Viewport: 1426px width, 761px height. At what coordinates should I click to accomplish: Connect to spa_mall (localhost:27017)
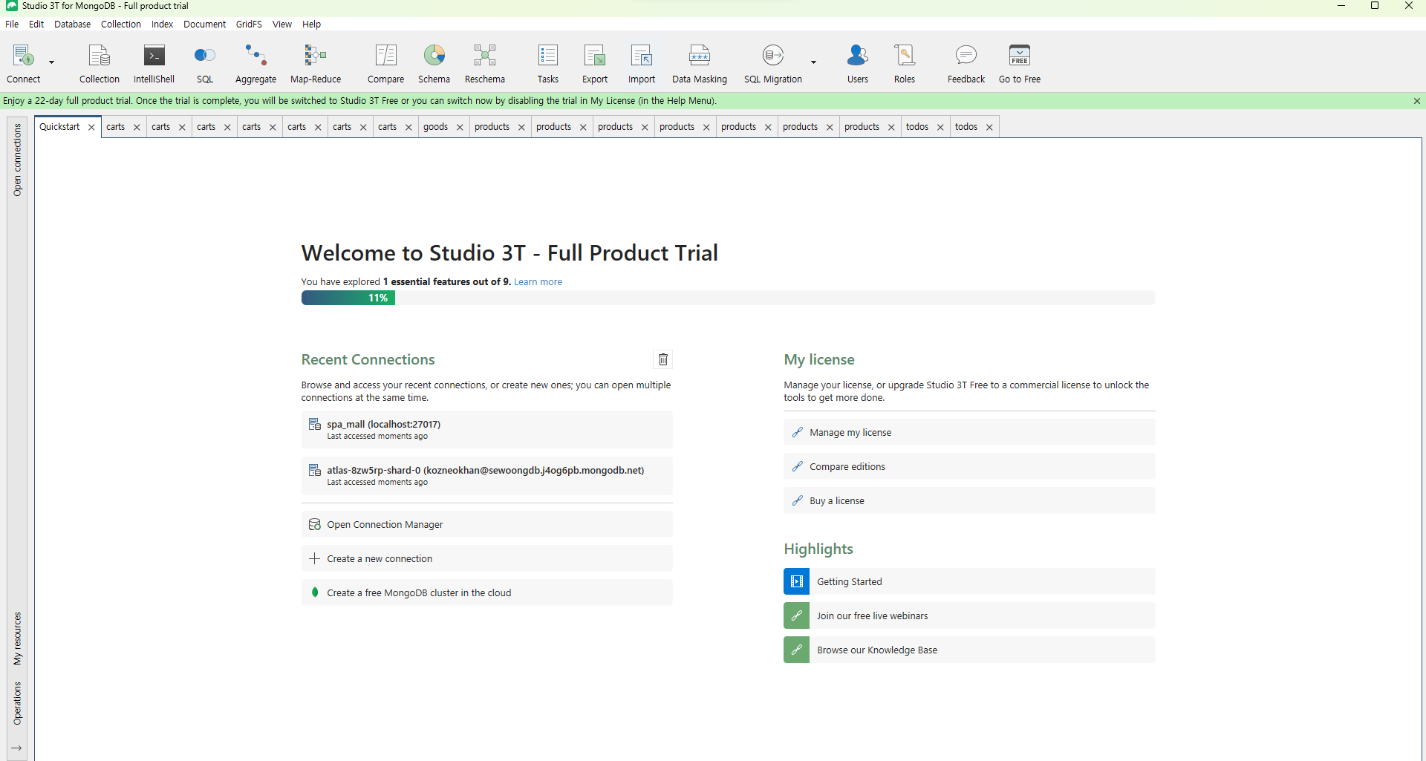tap(486, 430)
